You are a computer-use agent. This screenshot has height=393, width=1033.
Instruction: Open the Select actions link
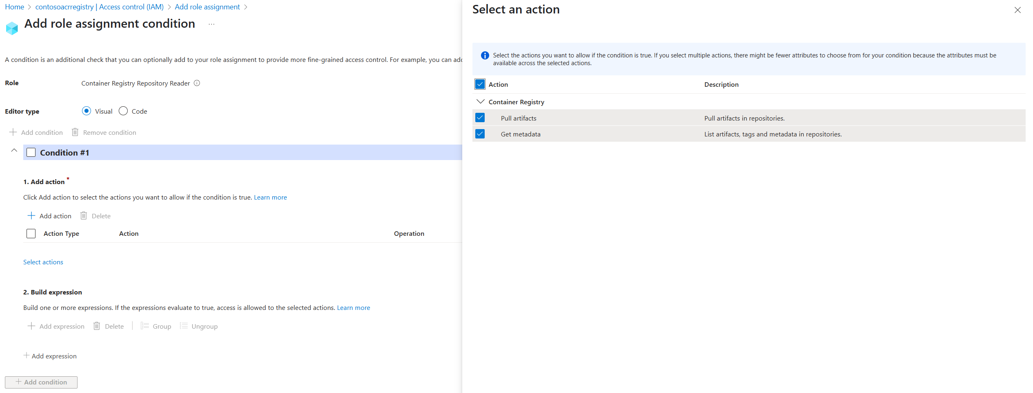[x=43, y=262]
